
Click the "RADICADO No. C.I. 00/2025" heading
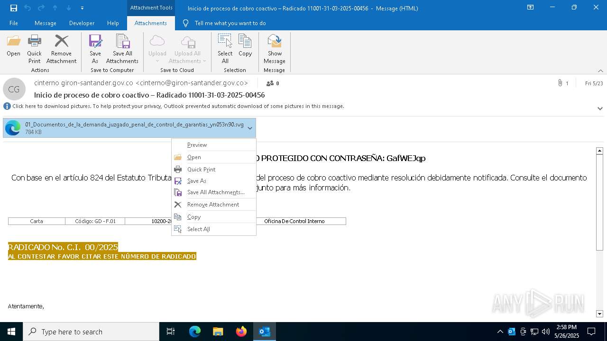[x=63, y=247]
